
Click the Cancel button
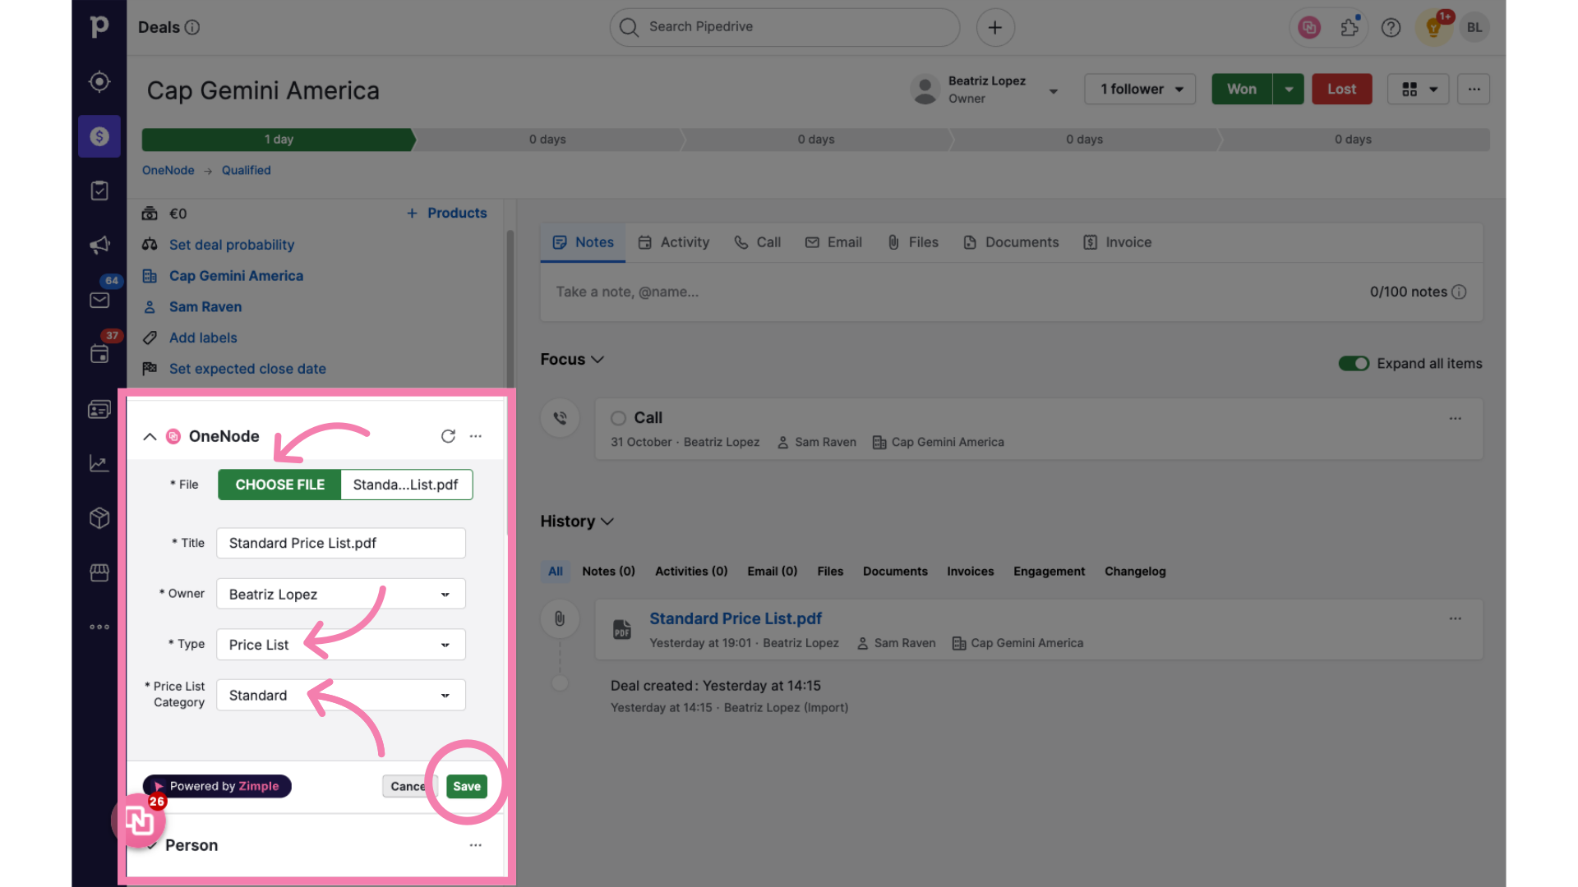click(x=408, y=786)
